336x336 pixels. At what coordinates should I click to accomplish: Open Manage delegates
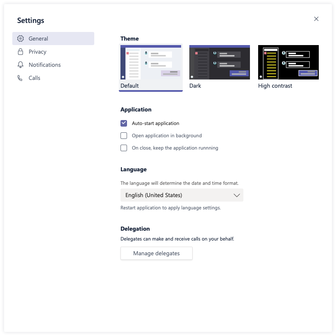pyautogui.click(x=156, y=253)
